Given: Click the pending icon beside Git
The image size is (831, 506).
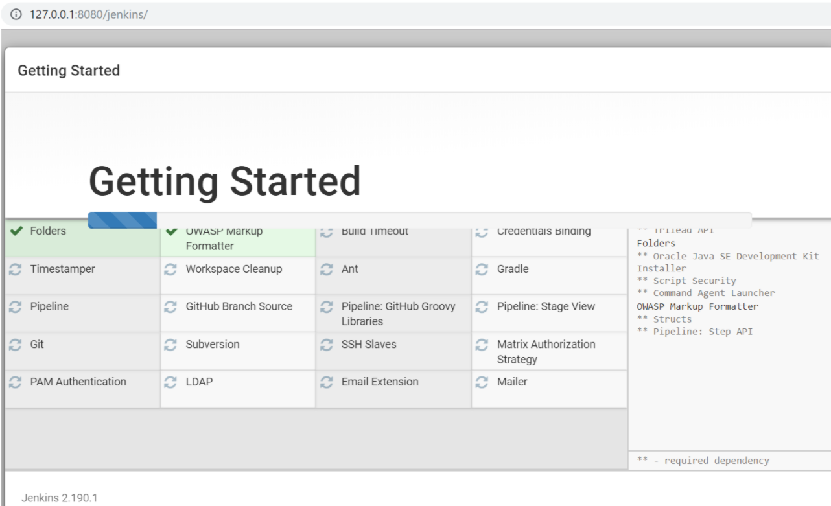Looking at the screenshot, I should coord(16,345).
